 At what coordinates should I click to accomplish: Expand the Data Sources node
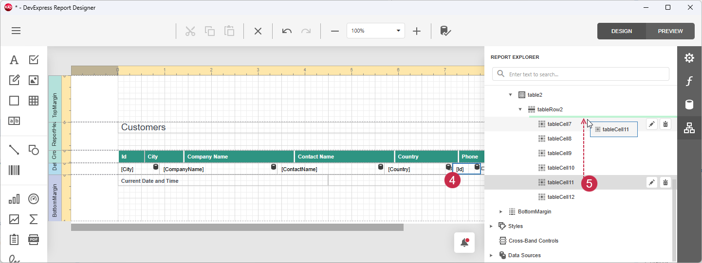pos(491,255)
